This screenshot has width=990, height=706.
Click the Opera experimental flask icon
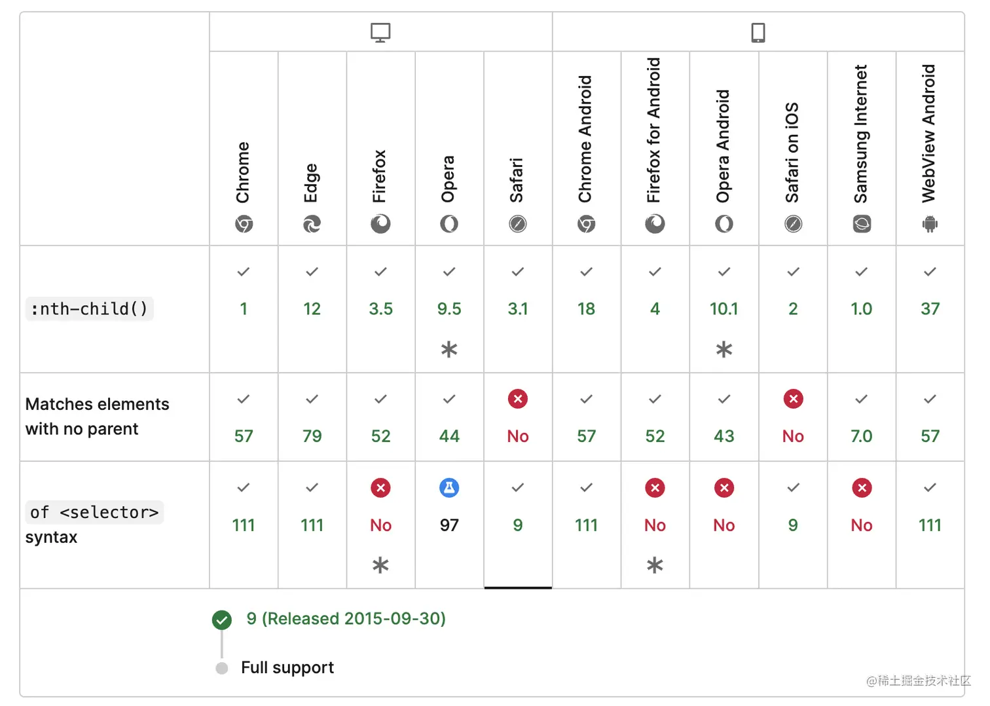(x=449, y=488)
